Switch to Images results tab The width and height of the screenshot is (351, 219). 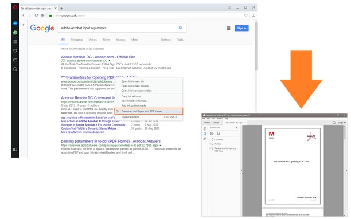(120, 40)
